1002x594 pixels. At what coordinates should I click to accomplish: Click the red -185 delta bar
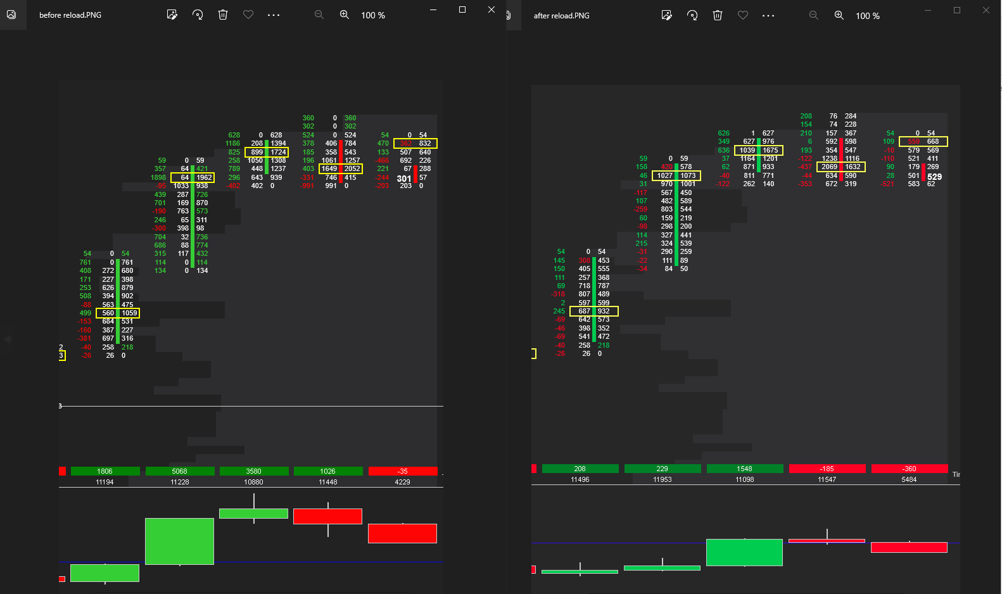pyautogui.click(x=827, y=469)
